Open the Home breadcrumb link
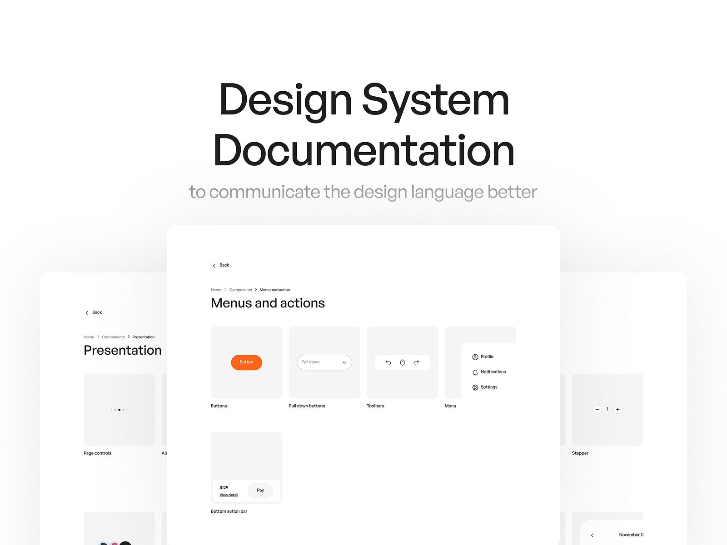727x545 pixels. coord(216,290)
